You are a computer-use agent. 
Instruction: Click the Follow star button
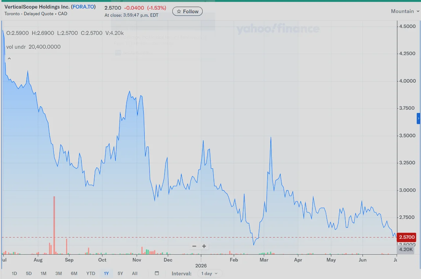click(x=187, y=12)
